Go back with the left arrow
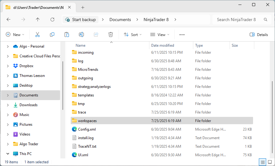The width and height of the screenshot is (275, 166). point(9,20)
